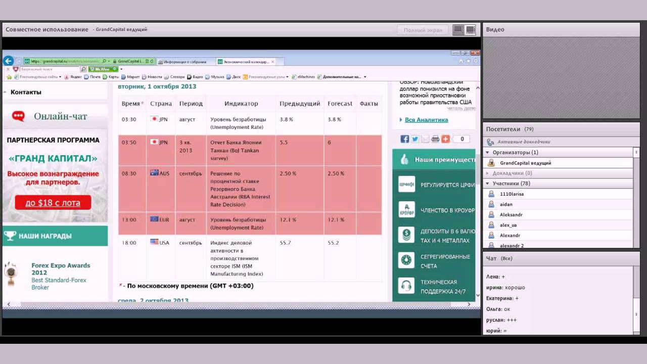Image resolution: width=647 pixels, height=364 pixels.
Task: Click the user icon beside aidan
Action: (491, 204)
